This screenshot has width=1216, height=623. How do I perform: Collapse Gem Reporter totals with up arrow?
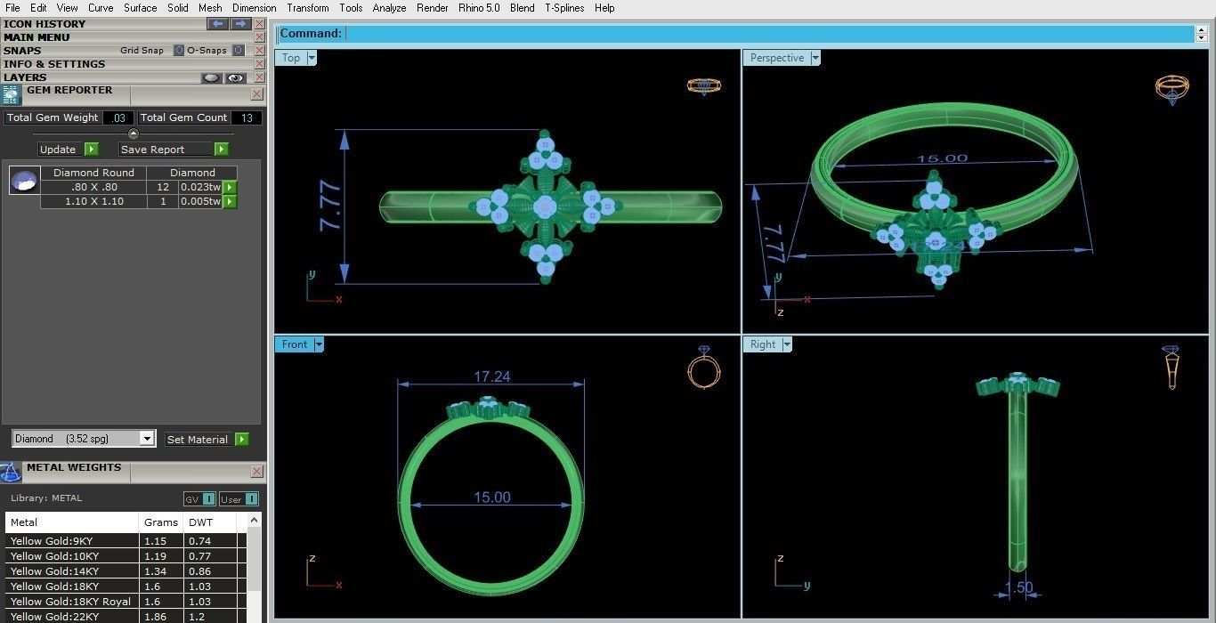tap(134, 133)
